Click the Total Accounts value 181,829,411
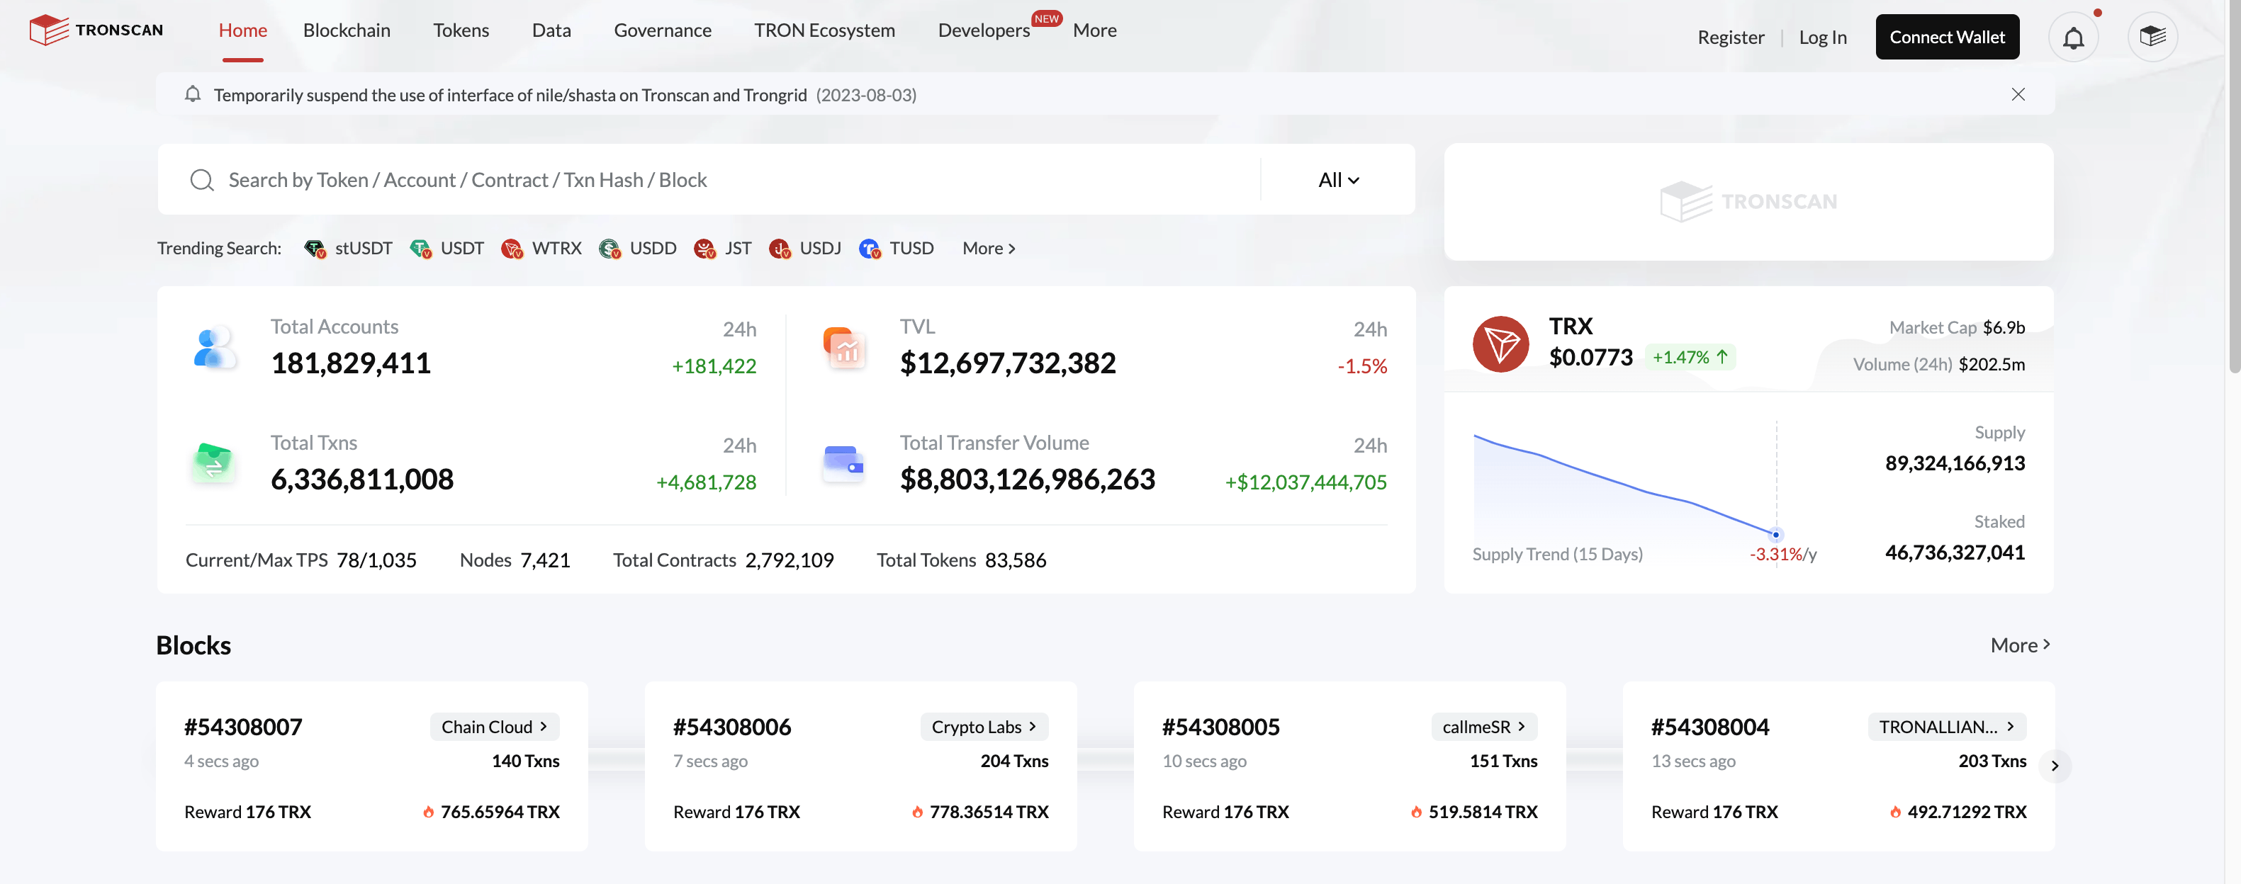 pyautogui.click(x=351, y=363)
